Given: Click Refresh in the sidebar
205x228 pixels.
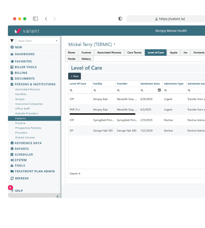Looking at the screenshot, I should [21, 178].
